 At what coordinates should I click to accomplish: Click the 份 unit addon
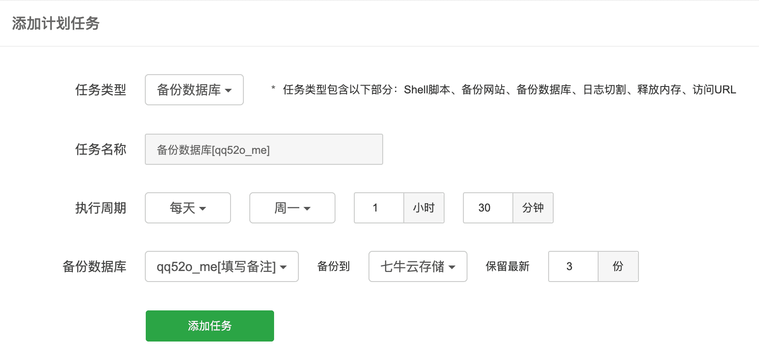[x=618, y=266]
